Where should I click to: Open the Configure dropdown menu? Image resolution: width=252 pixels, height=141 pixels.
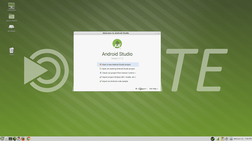(x=141, y=89)
